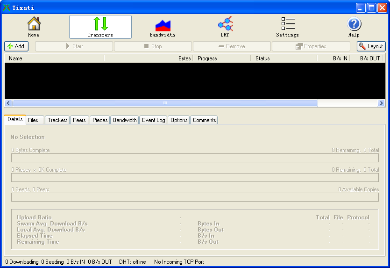
Task: Click the Seeds and Peers availability bar
Action: (x=195, y=197)
